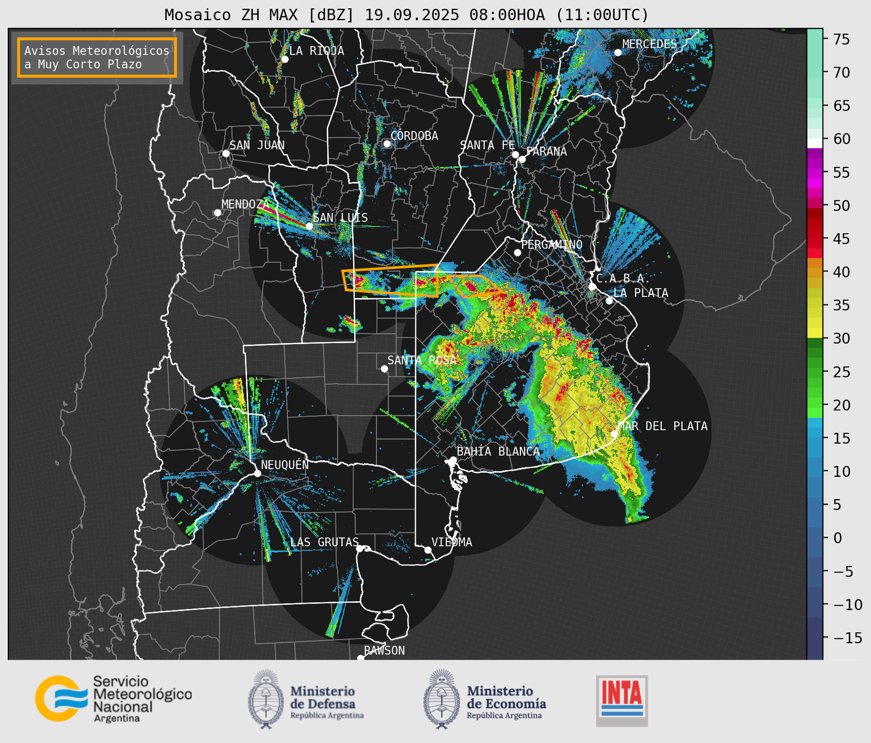Click the Ministerio de Defensa emblem
This screenshot has height=743, width=871.
266,699
